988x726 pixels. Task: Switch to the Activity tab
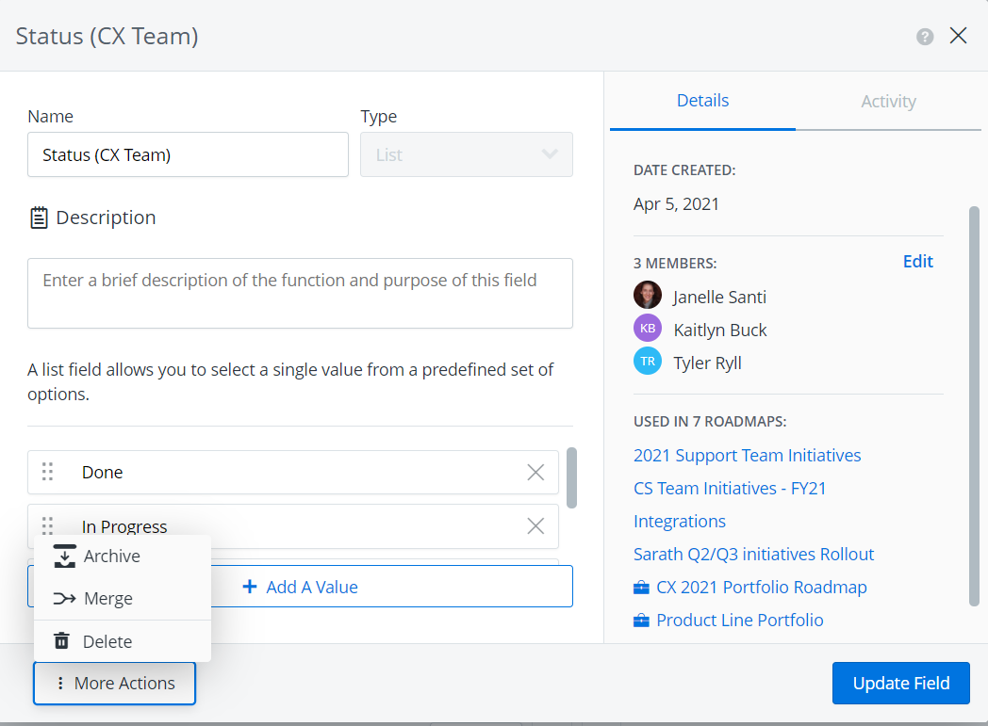888,102
